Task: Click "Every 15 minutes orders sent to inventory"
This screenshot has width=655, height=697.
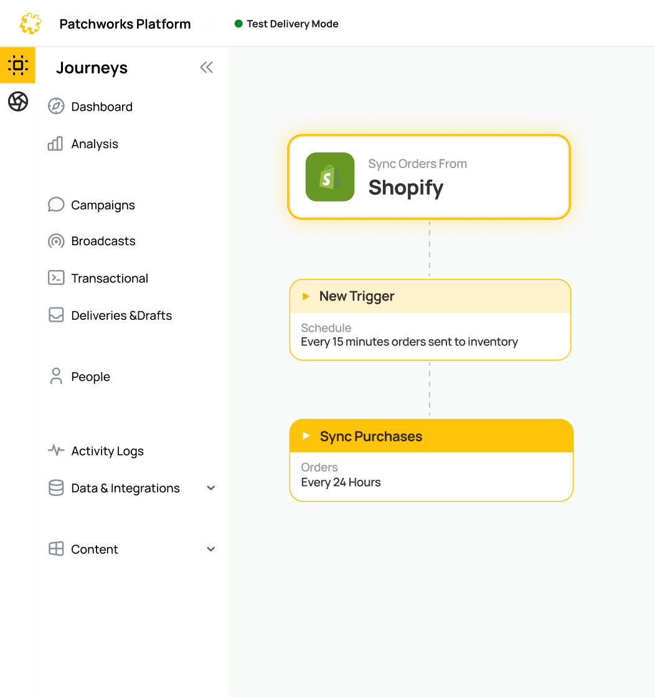Action: click(x=409, y=342)
